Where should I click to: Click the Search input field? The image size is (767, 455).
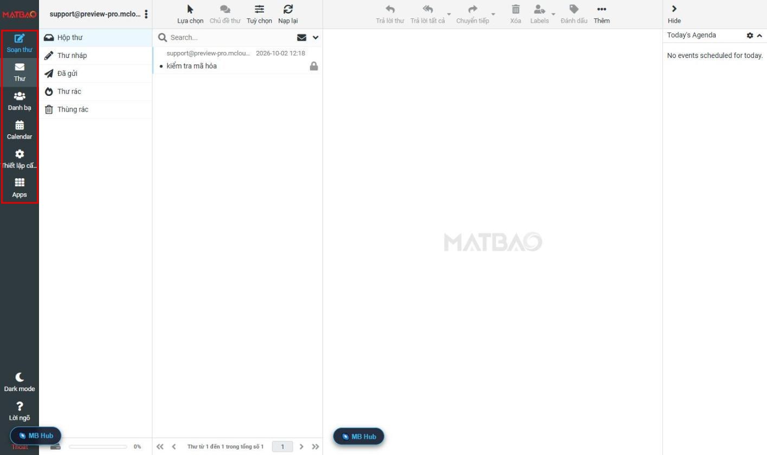coord(231,37)
